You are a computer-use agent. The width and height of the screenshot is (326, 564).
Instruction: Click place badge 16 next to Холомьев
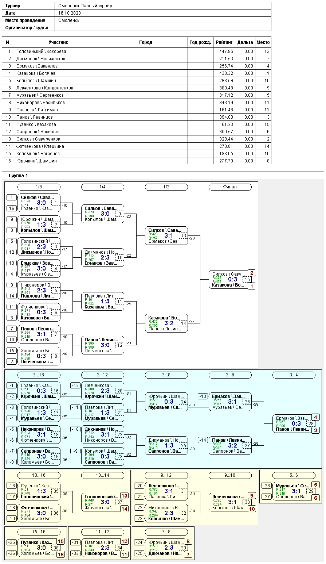click(x=60, y=555)
